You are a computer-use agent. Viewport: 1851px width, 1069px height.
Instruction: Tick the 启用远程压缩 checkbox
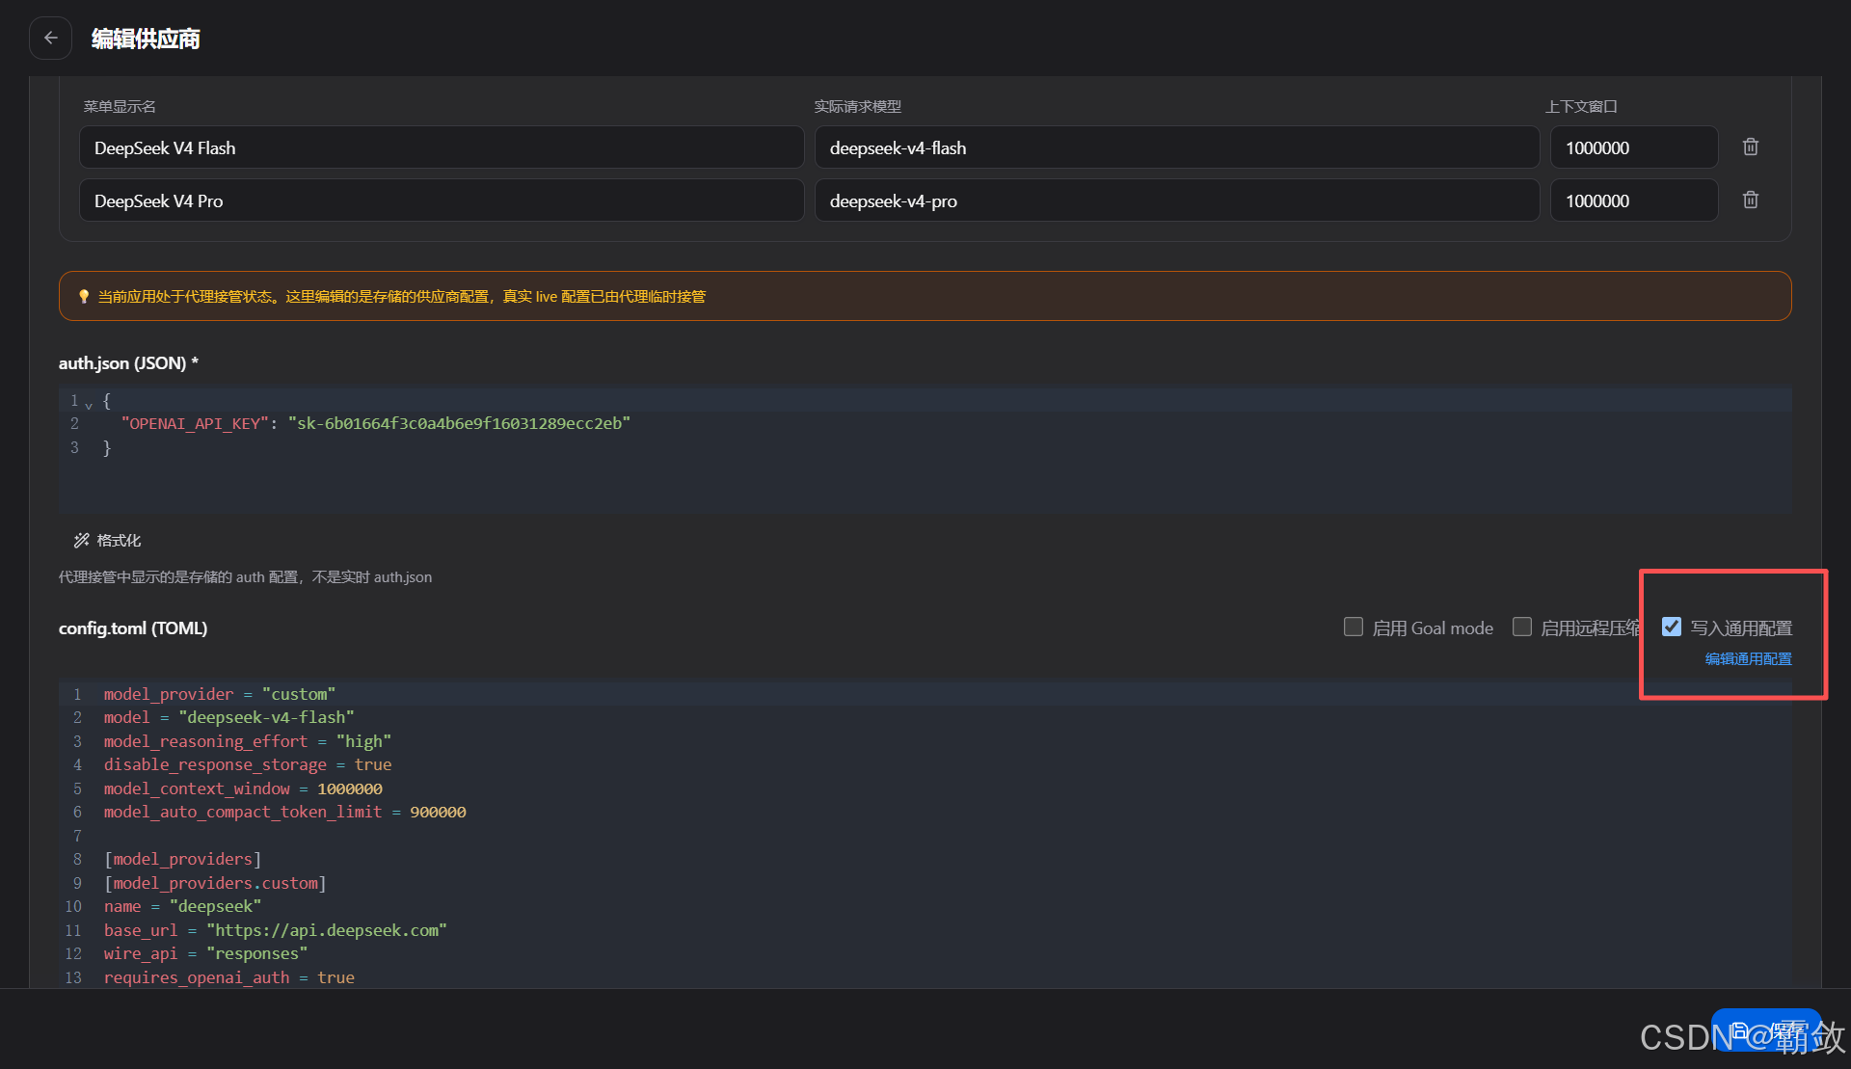[1522, 628]
